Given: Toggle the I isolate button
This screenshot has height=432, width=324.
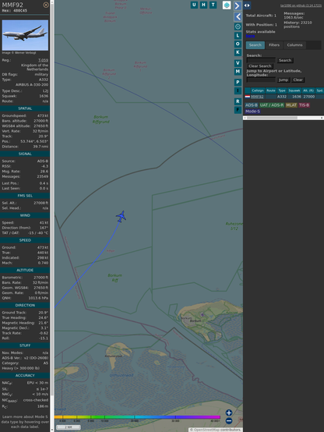Looking at the screenshot, I should click(x=238, y=90).
